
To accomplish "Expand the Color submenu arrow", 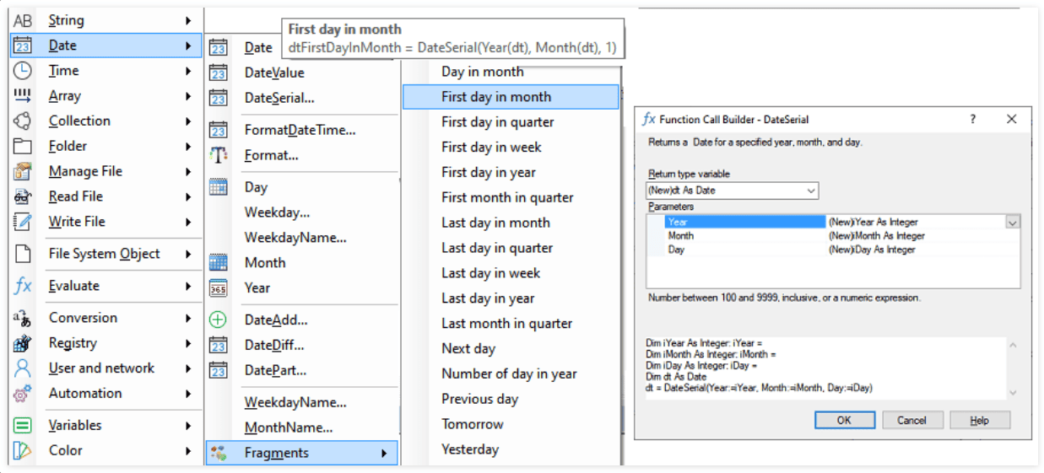I will [x=188, y=451].
